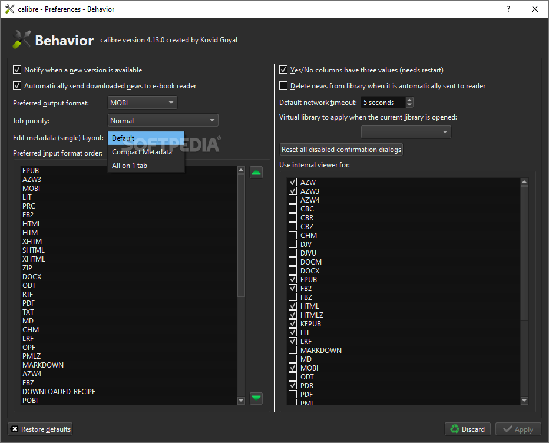Viewport: 549px width, 443px height.
Task: Open the title bar help question mark
Action: (x=508, y=9)
